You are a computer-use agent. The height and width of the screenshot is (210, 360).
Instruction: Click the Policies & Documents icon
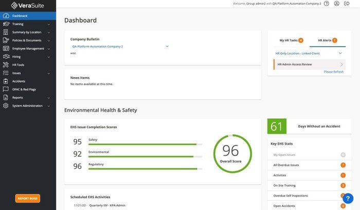(x=6, y=40)
